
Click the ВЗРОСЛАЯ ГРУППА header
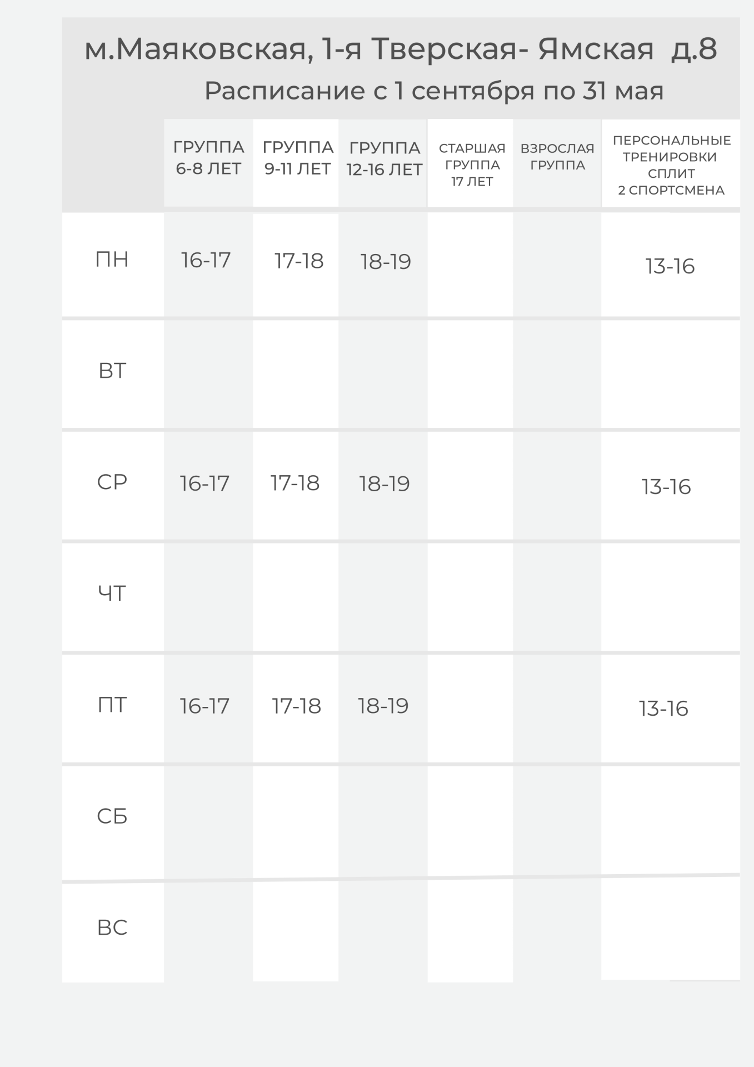pyautogui.click(x=557, y=157)
